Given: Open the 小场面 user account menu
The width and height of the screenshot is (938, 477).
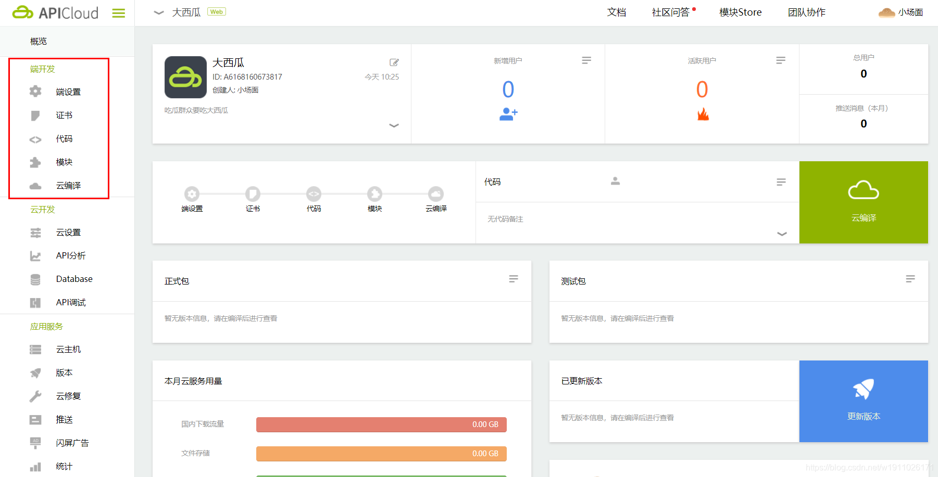Looking at the screenshot, I should [x=901, y=12].
